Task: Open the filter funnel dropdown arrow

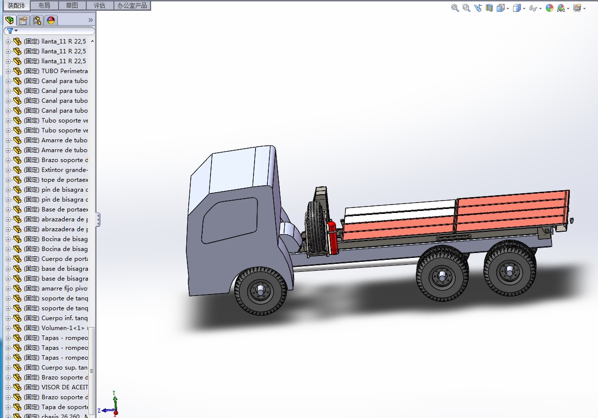Action: coord(16,31)
